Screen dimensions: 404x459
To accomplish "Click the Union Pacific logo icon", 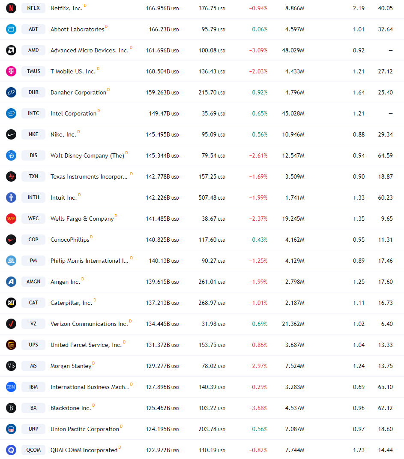I will click(x=11, y=429).
